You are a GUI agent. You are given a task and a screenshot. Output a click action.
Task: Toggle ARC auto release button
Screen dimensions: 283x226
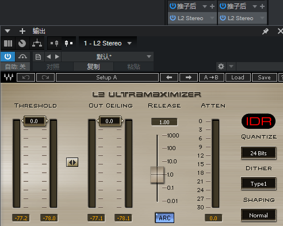165,218
